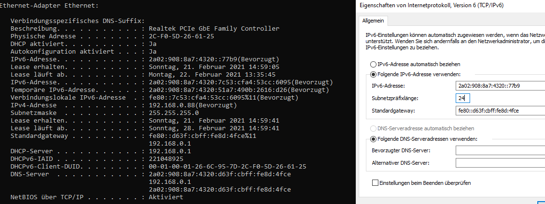The image size is (545, 204).
Task: Click the Subnetzmaske value 255.255.255.0
Action: (174, 113)
